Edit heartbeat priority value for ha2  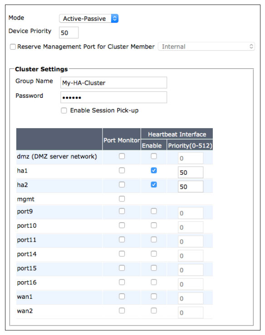tap(191, 187)
